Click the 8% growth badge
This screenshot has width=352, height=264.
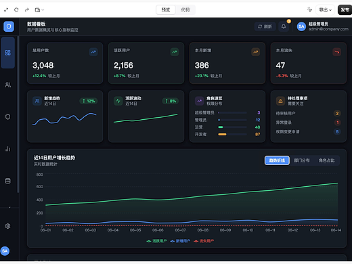(x=171, y=101)
